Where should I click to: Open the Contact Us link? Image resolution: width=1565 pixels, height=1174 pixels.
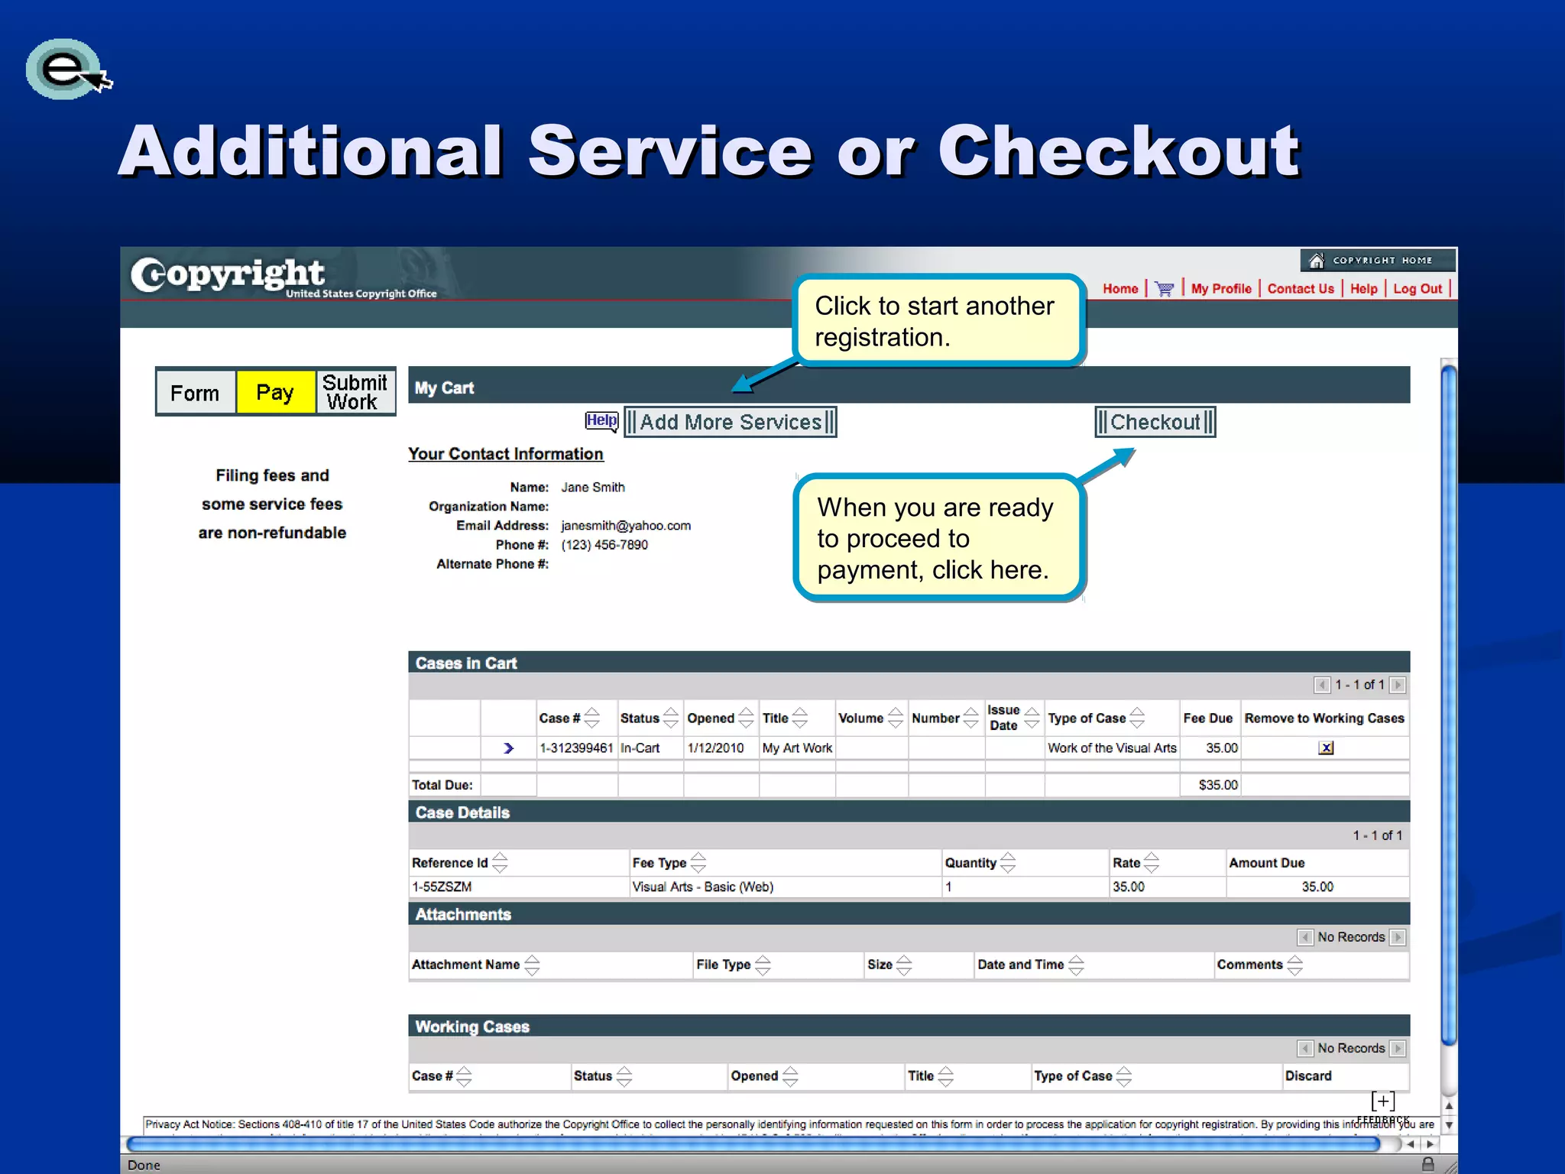(1301, 289)
